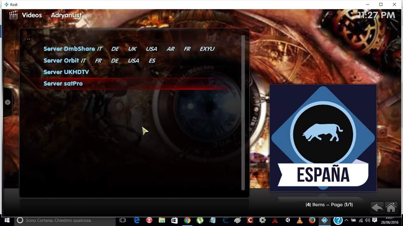Click the Kodi home icon

click(x=391, y=207)
